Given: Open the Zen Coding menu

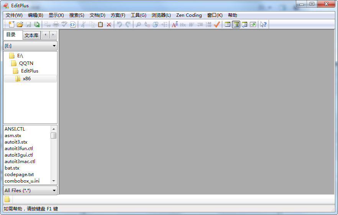Looking at the screenshot, I should coord(189,15).
